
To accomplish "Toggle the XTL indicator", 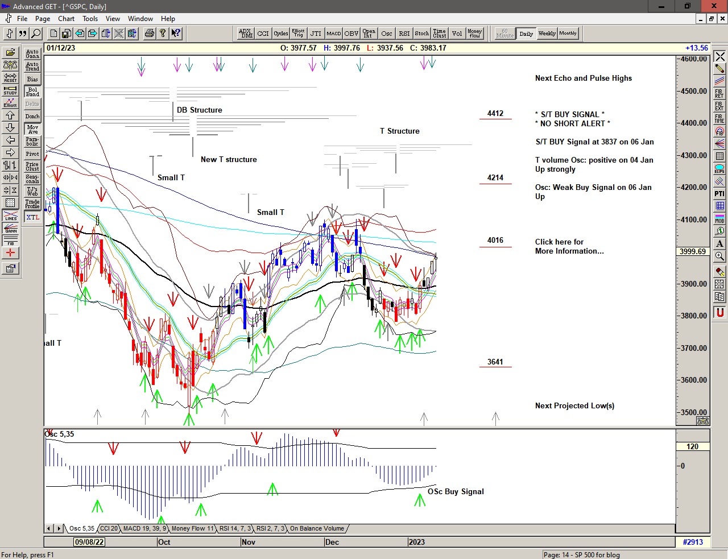I will (x=32, y=217).
